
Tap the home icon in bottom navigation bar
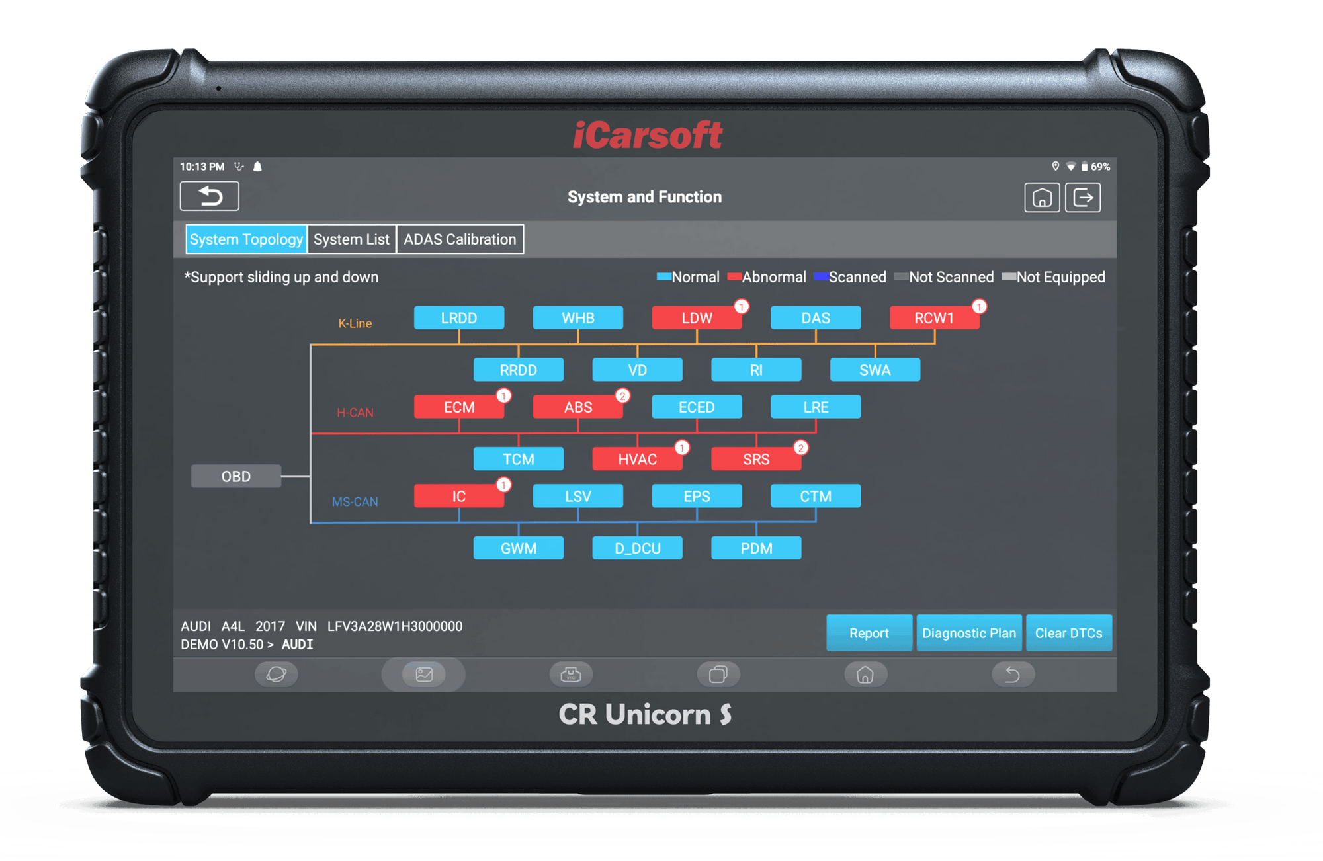[865, 675]
